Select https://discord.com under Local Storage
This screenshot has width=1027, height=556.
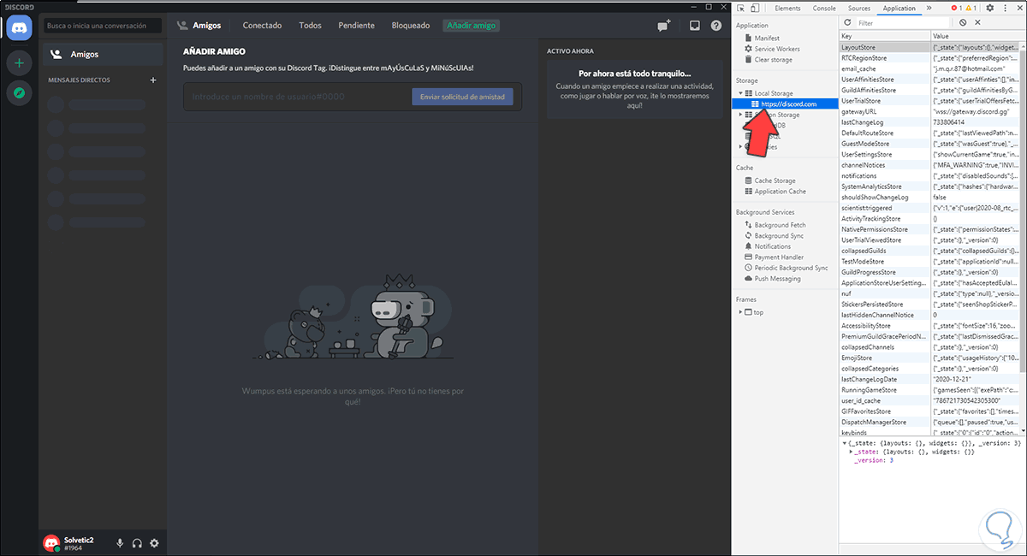[785, 104]
